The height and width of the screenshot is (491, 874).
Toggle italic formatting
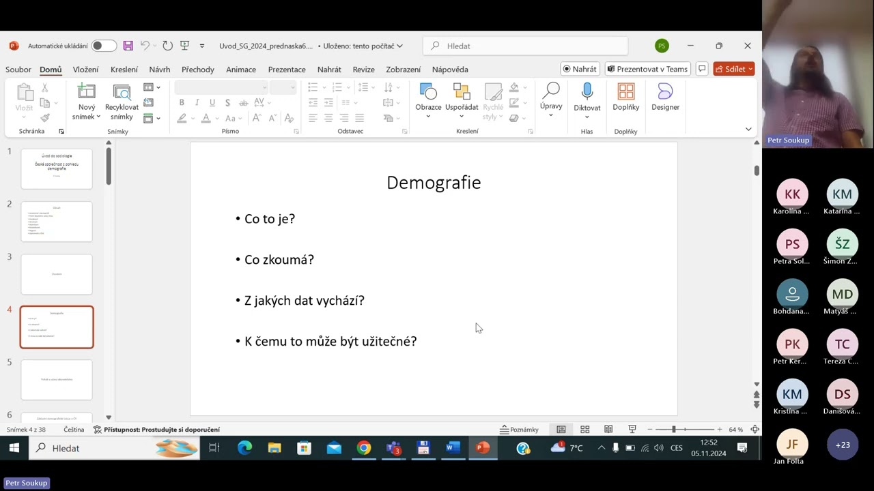click(197, 102)
